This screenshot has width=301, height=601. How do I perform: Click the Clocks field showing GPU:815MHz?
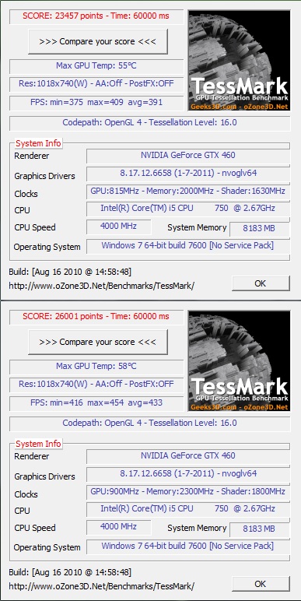[x=187, y=192]
